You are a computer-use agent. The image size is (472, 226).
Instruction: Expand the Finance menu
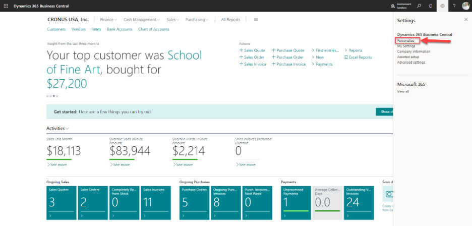click(108, 20)
